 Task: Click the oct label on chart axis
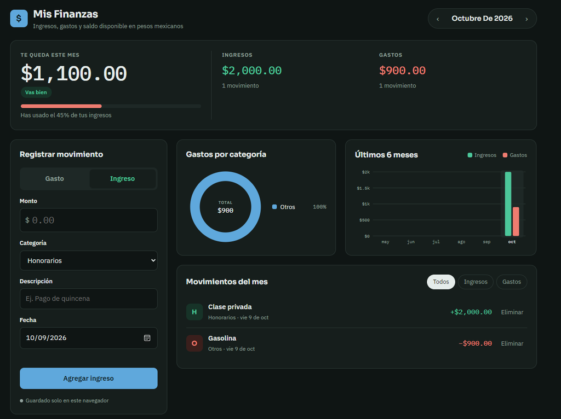pyautogui.click(x=512, y=242)
